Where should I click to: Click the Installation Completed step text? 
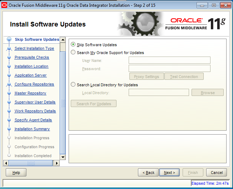pos(33,156)
